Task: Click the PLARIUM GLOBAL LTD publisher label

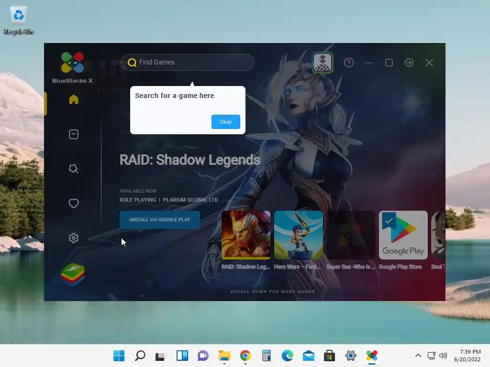Action: click(x=190, y=200)
